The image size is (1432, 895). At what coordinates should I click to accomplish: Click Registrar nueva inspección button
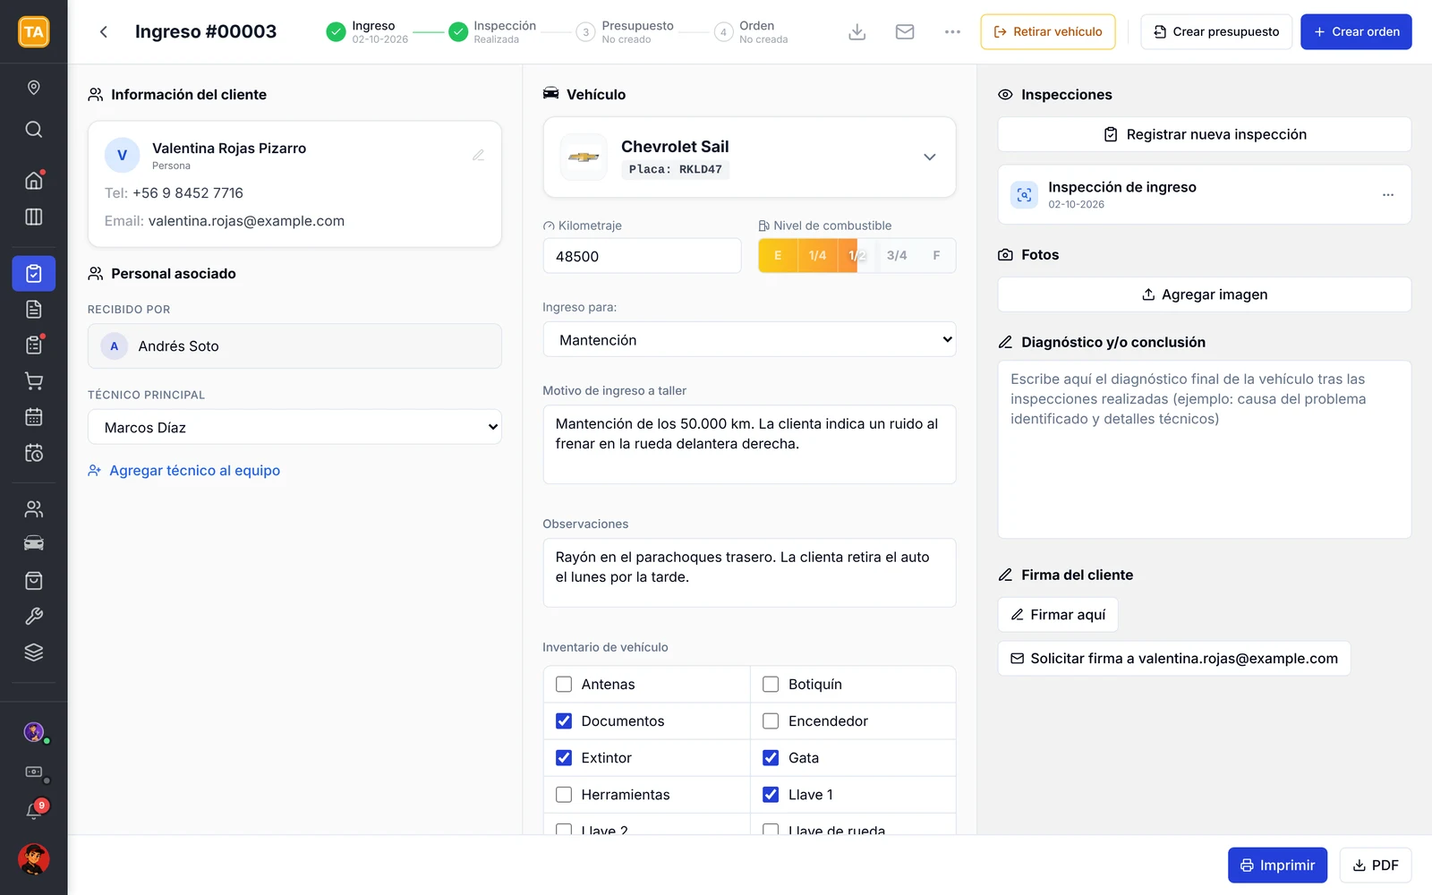pos(1205,134)
